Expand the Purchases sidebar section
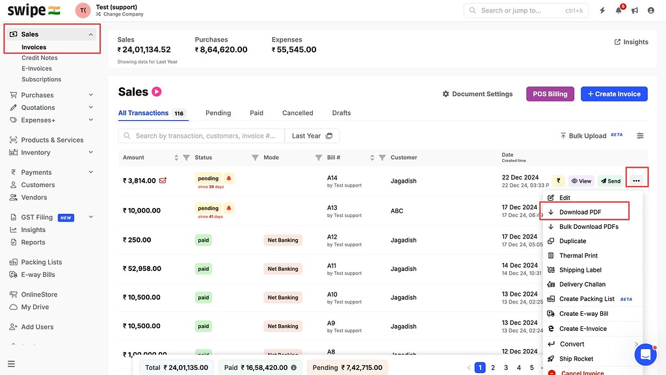 coord(90,95)
